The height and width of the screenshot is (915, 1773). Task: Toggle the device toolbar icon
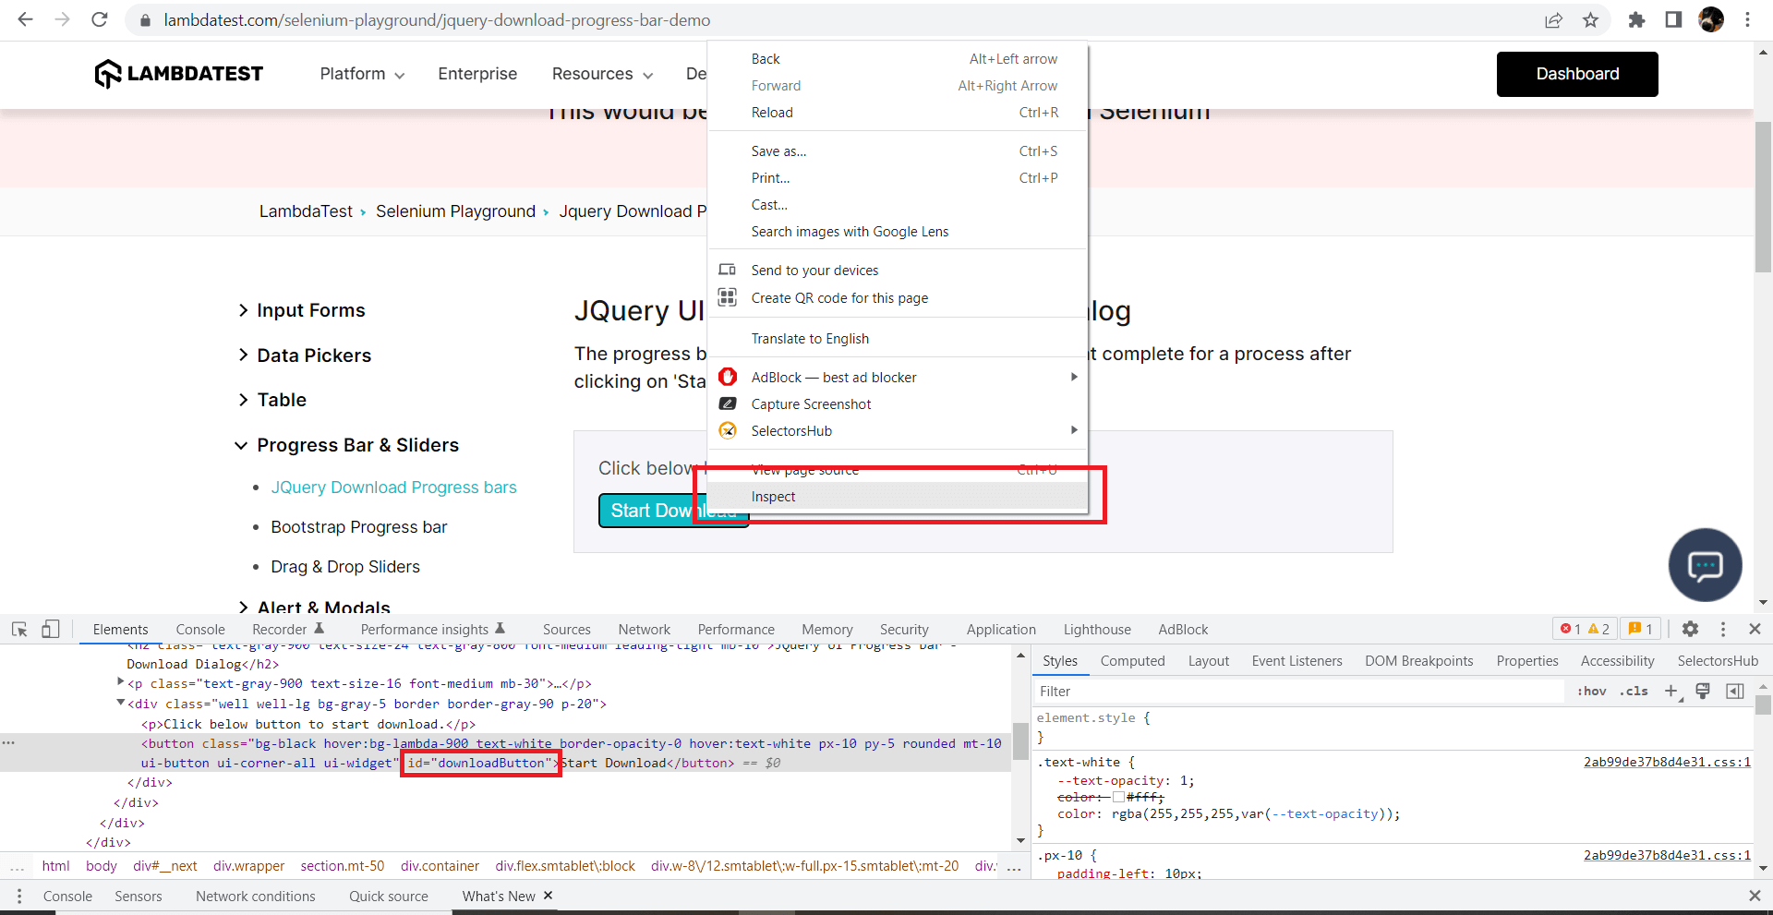(51, 630)
